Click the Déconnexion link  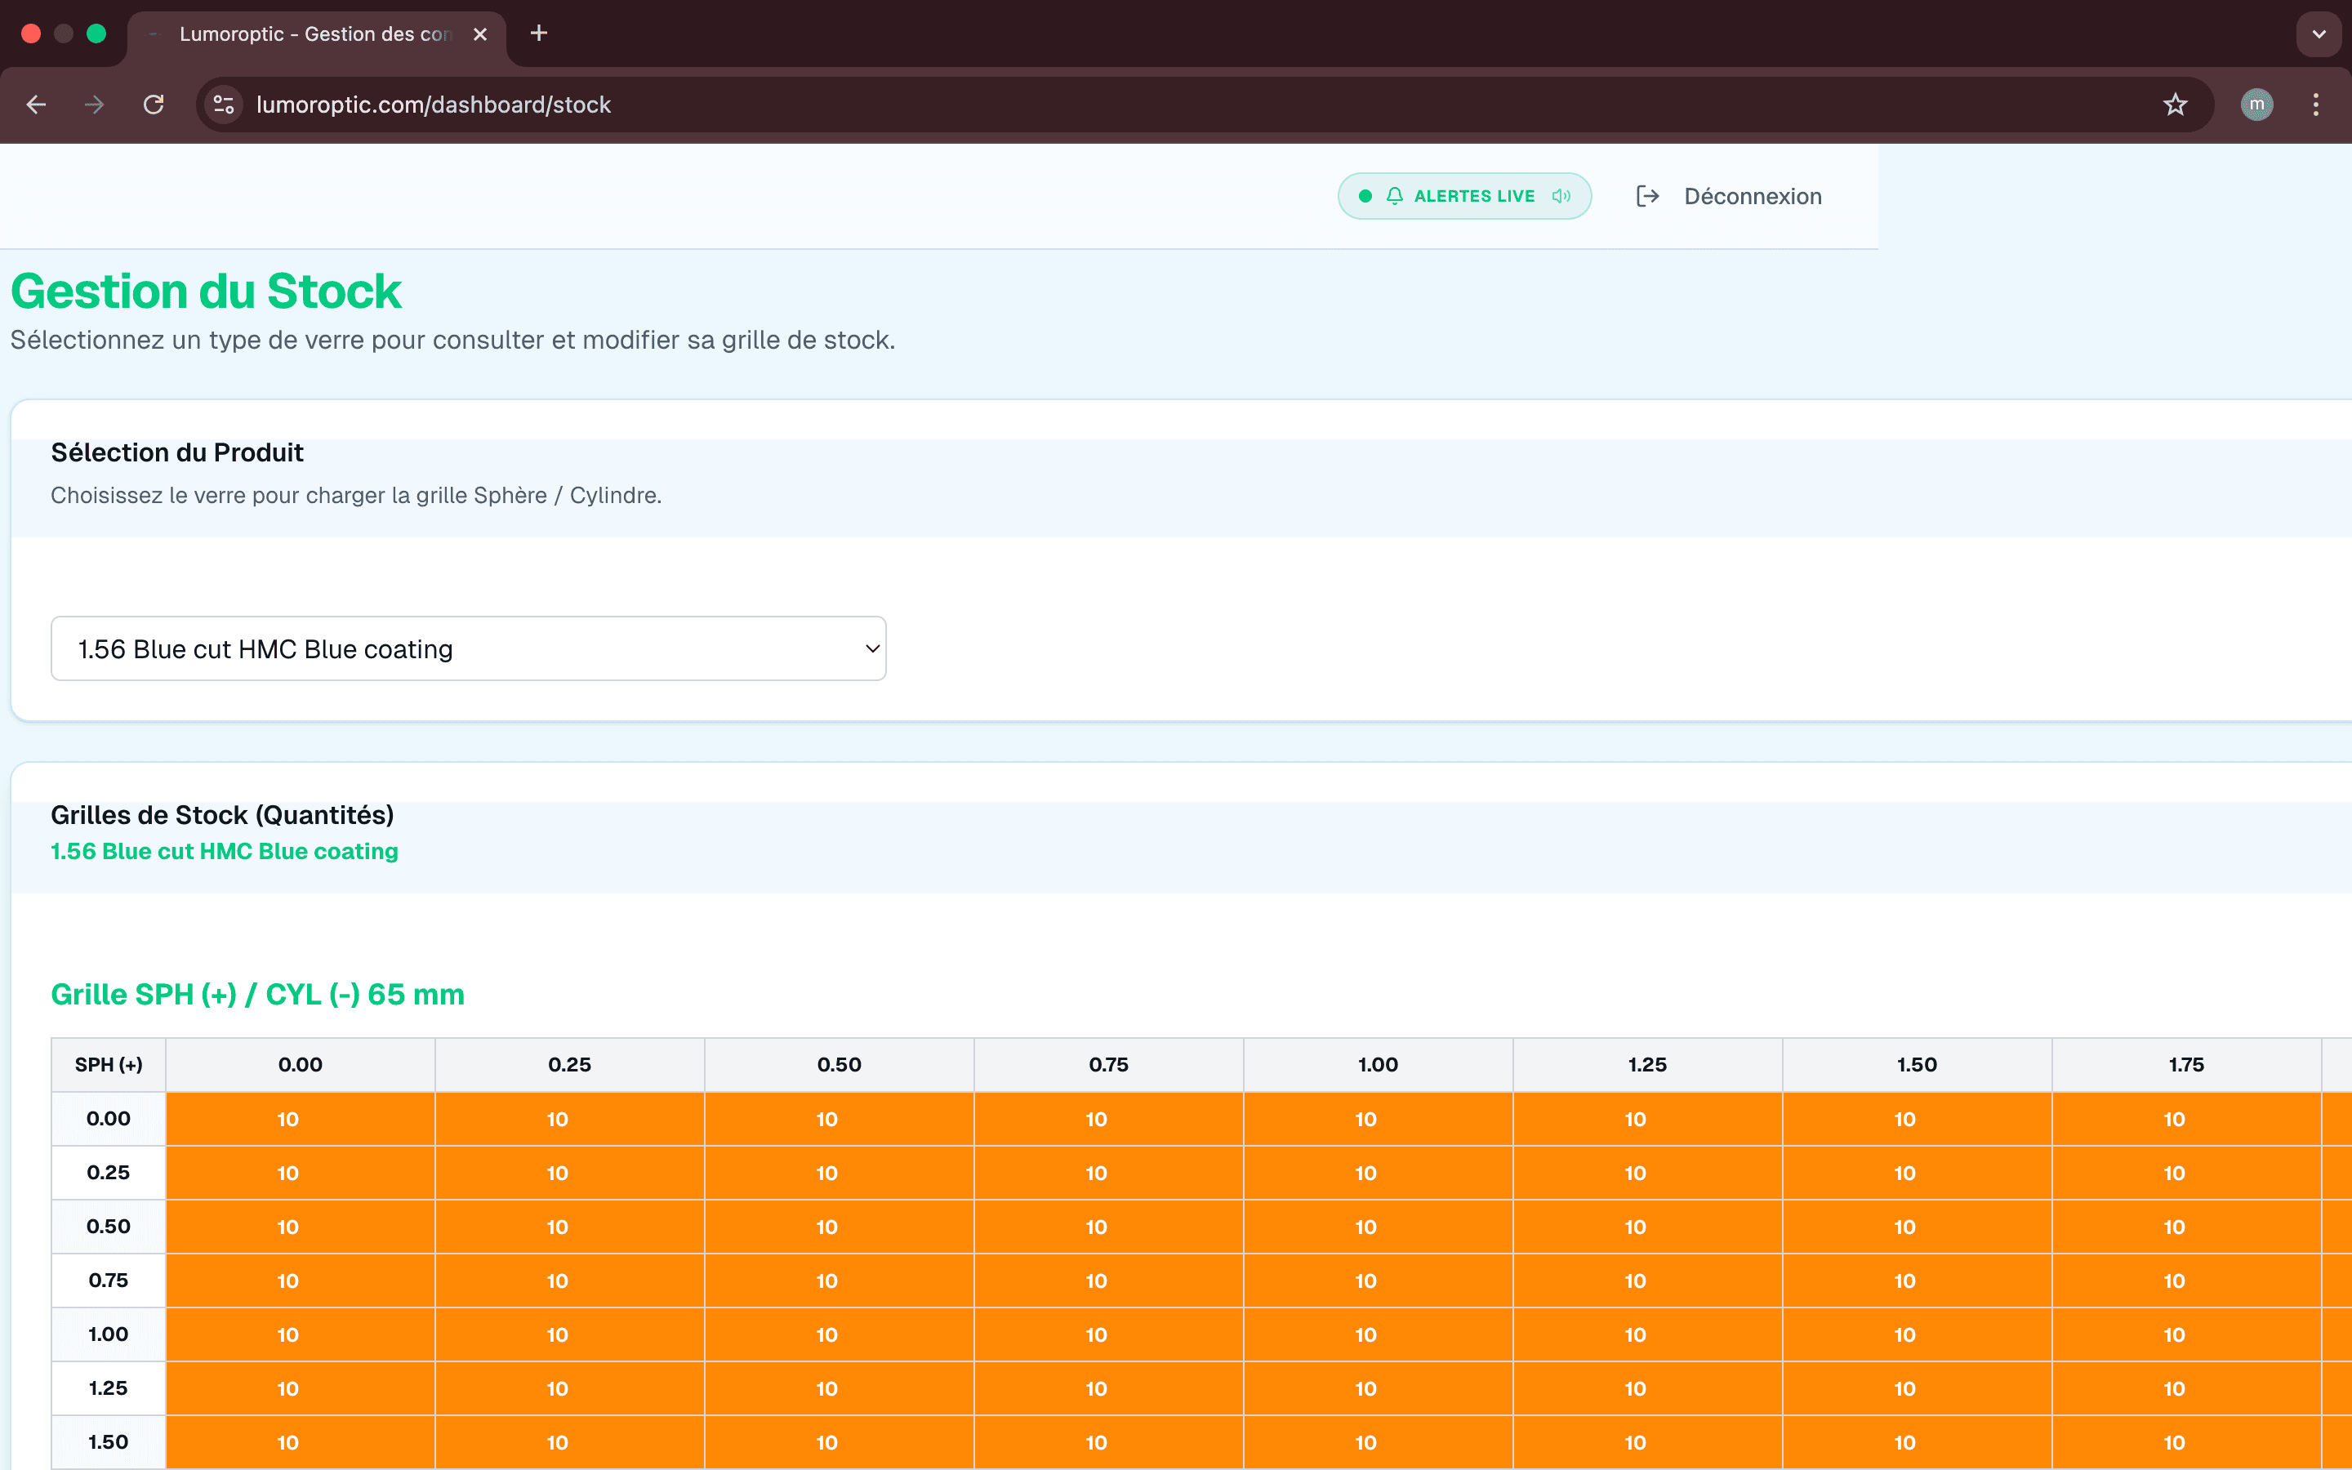(x=1753, y=195)
